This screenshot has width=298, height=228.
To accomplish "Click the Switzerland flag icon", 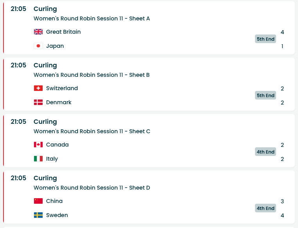I will (38, 88).
